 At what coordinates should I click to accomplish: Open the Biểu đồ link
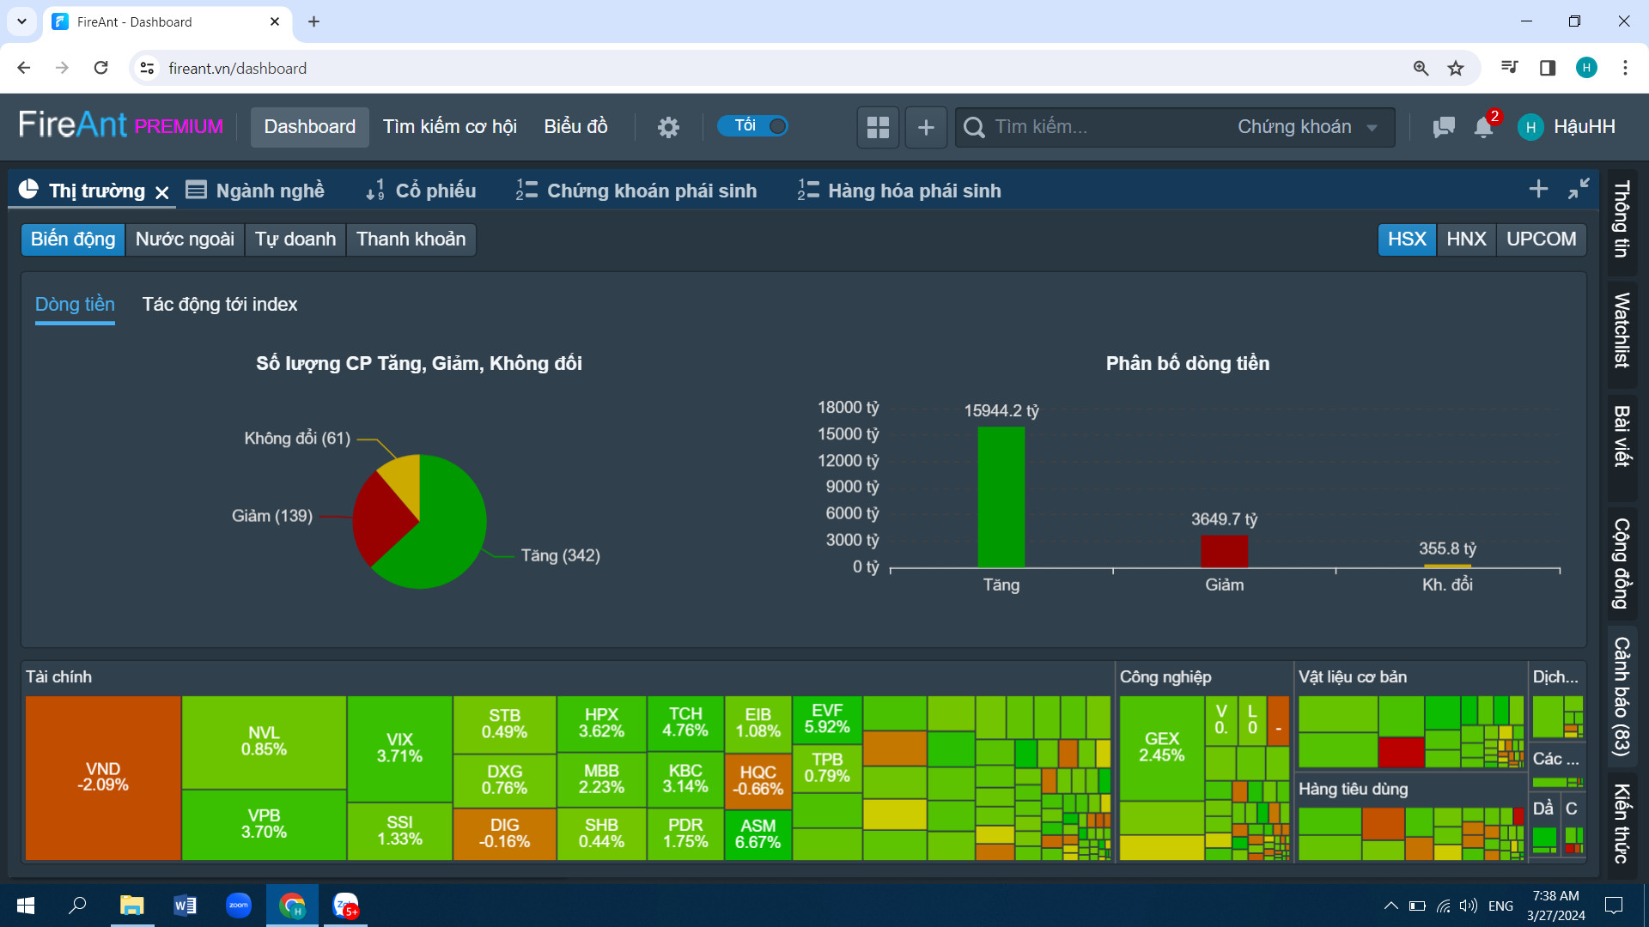pos(575,127)
